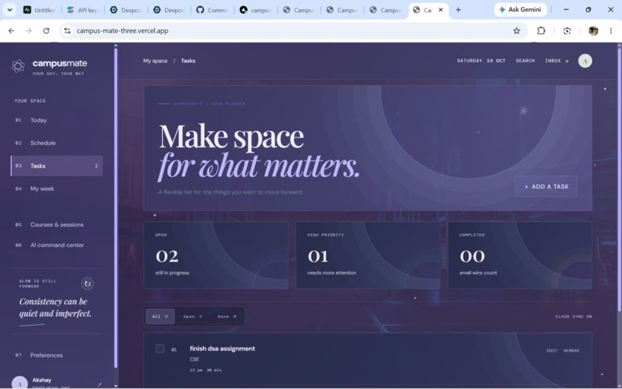This screenshot has height=389, width=622.
Task: Click the Open 02 stat card
Action: coord(216,255)
